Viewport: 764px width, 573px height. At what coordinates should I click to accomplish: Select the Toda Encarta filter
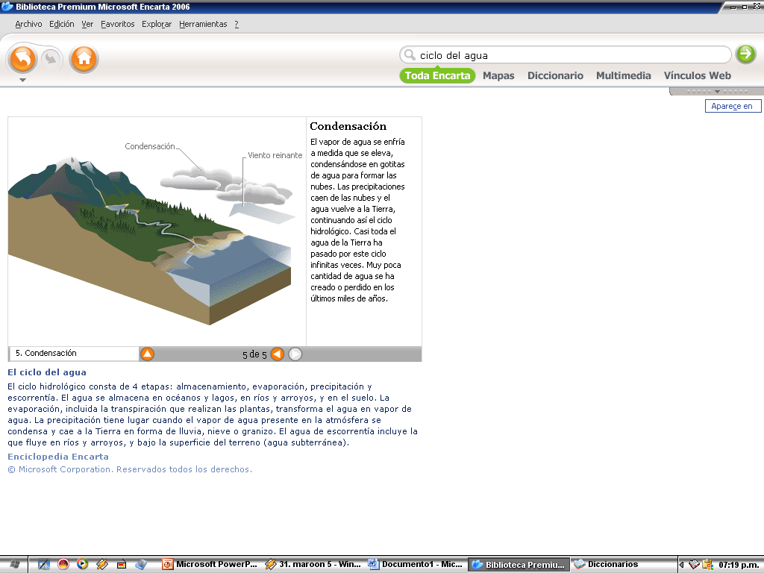pos(437,75)
